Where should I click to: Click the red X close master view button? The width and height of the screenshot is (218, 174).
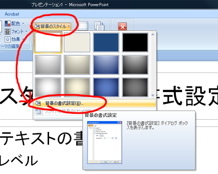coord(122,27)
